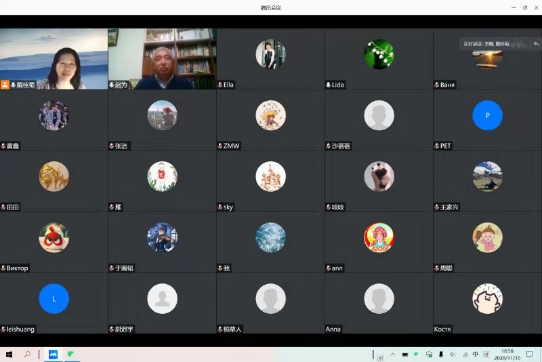This screenshot has height=362, width=542.
Task: Click the microphone icon next to 赵为
Action: (112, 85)
